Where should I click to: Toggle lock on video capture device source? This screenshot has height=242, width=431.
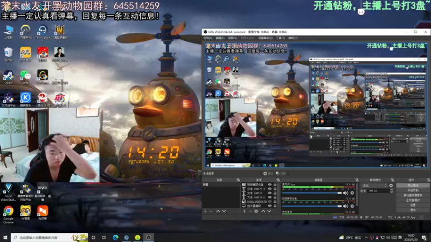[x=275, y=184]
